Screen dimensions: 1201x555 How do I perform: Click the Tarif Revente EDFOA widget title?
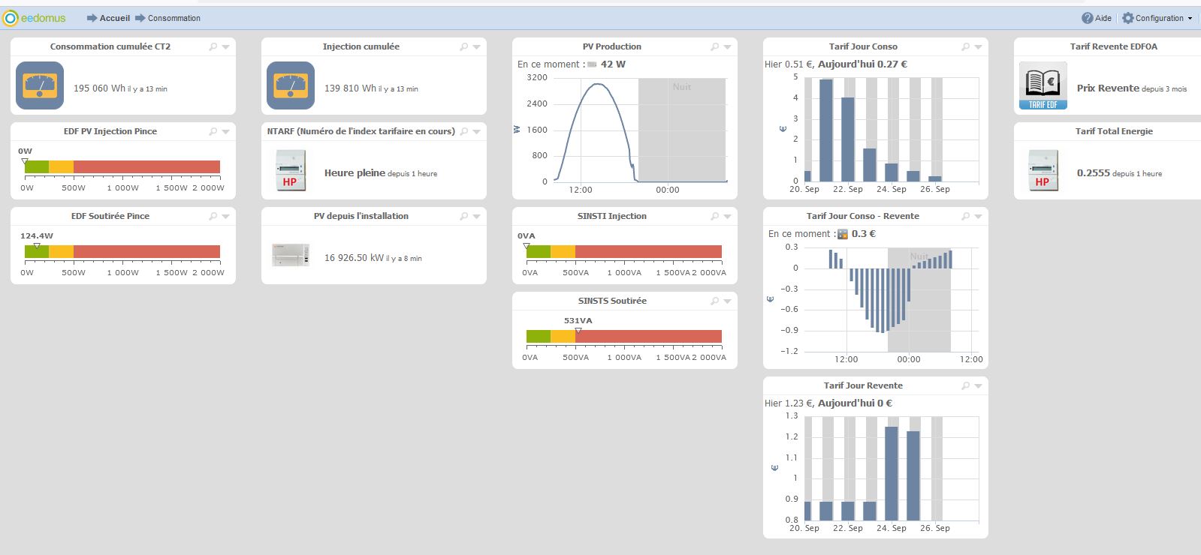(1114, 46)
